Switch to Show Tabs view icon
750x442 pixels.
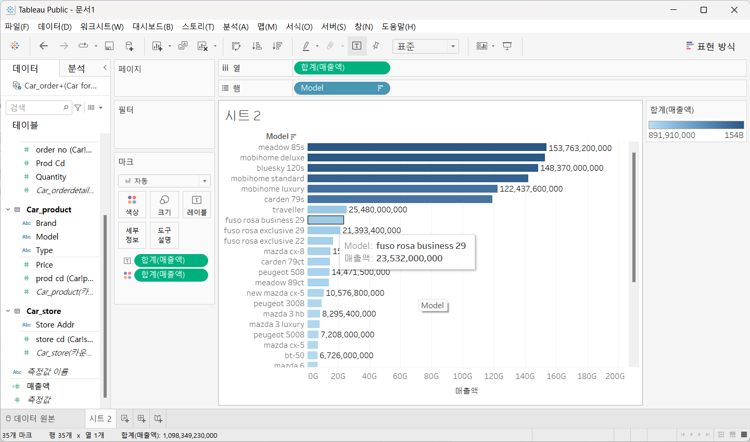[x=743, y=434]
